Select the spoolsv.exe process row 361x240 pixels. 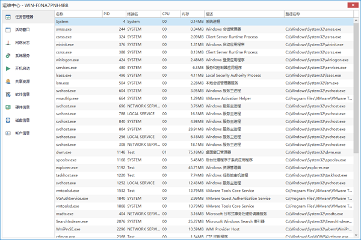(204, 160)
